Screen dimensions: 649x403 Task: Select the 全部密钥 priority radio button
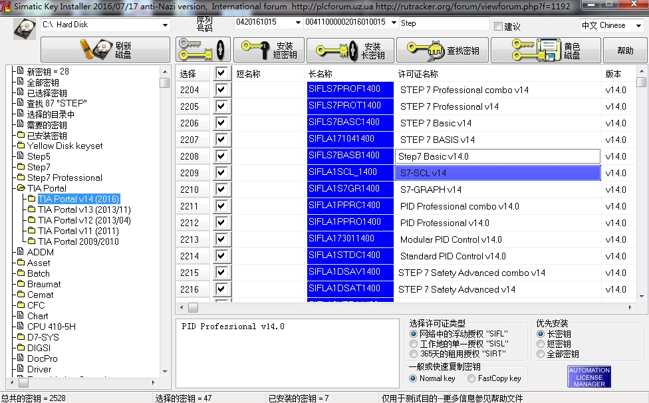540,354
